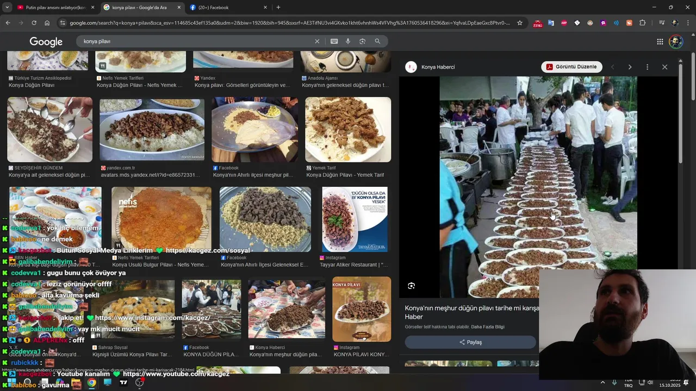Open Chrome from the Windows taskbar
696x391 pixels.
click(x=92, y=383)
